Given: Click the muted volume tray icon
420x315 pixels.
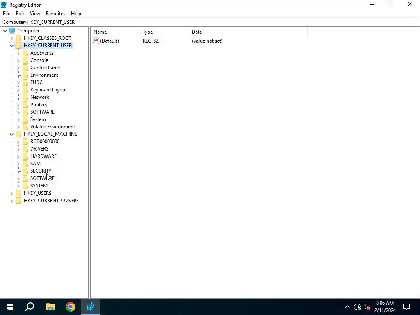Looking at the screenshot, I should click(x=367, y=307).
